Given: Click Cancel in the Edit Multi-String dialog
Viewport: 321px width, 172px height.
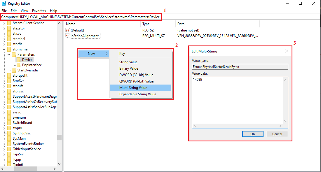Looking at the screenshot, I should click(277, 134).
